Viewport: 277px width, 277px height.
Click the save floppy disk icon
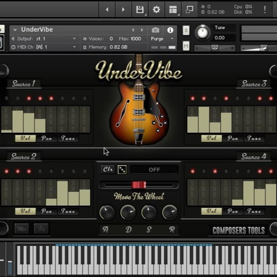point(140,10)
